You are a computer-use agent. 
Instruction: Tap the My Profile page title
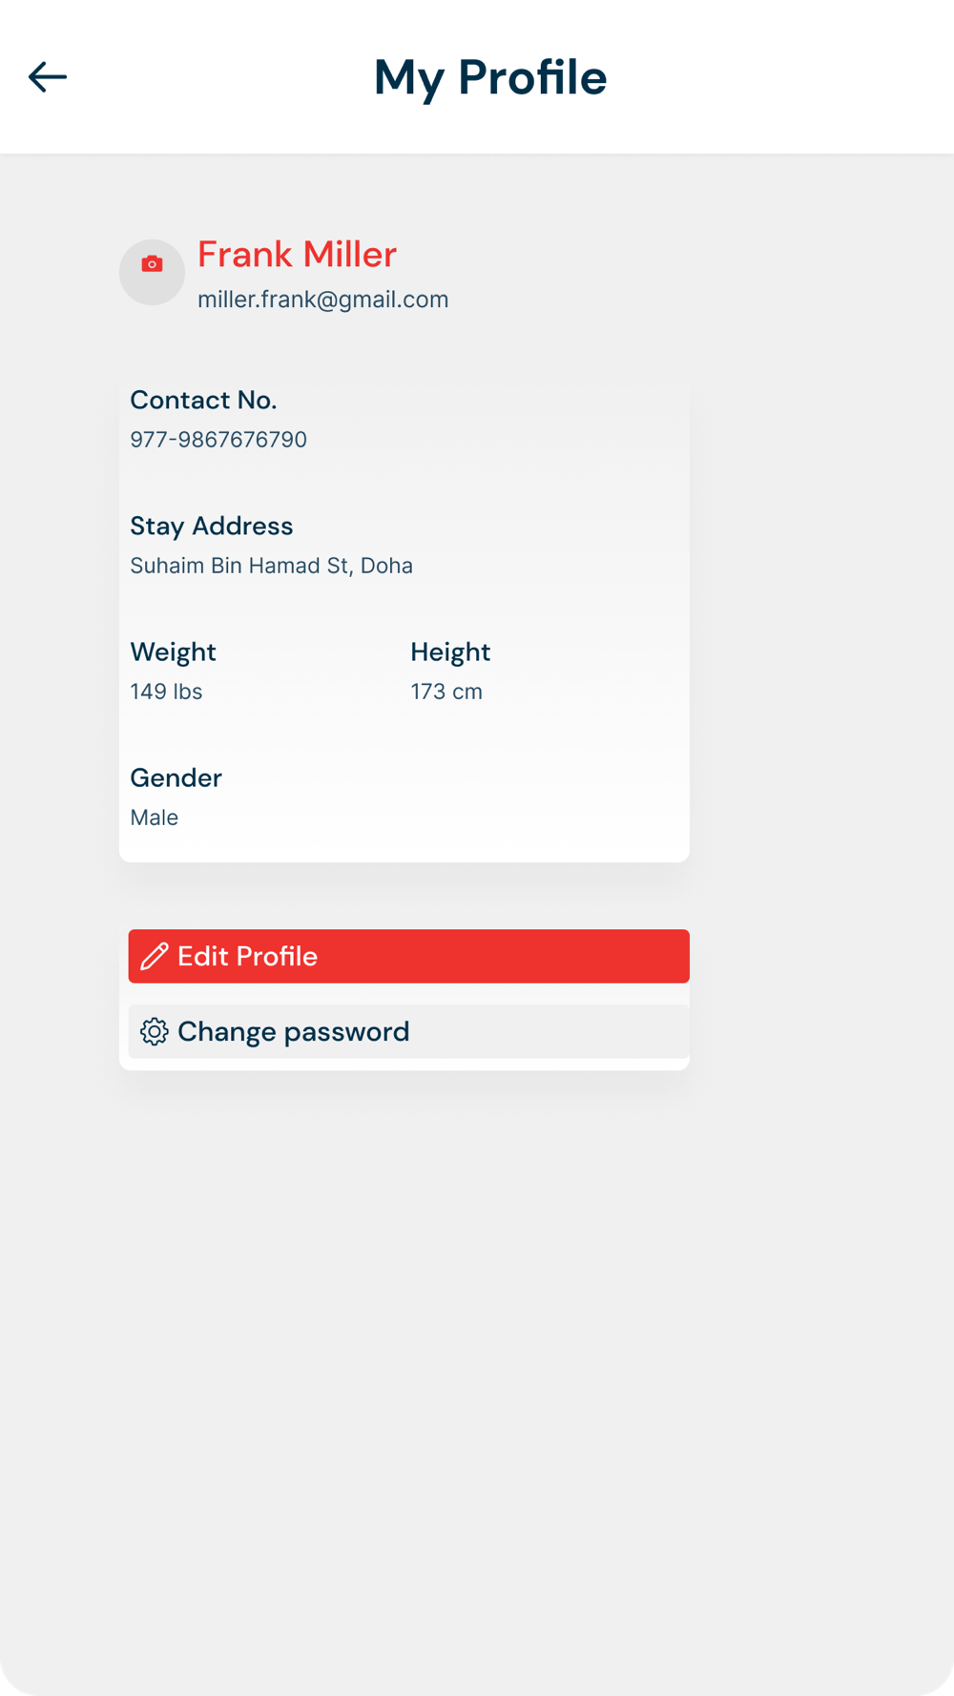pos(490,77)
